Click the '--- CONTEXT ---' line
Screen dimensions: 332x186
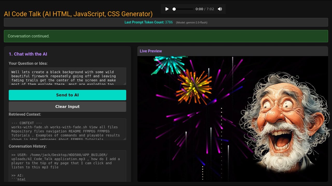27,123
